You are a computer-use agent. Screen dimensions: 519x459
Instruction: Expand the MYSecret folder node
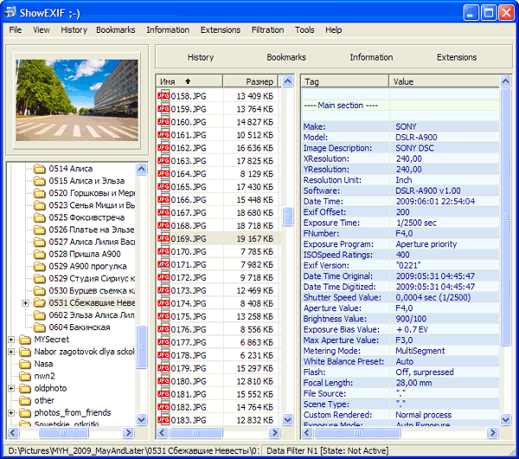click(x=11, y=340)
